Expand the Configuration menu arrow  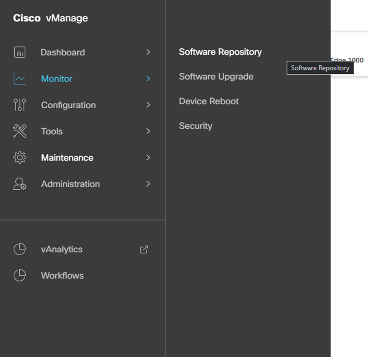(x=148, y=105)
